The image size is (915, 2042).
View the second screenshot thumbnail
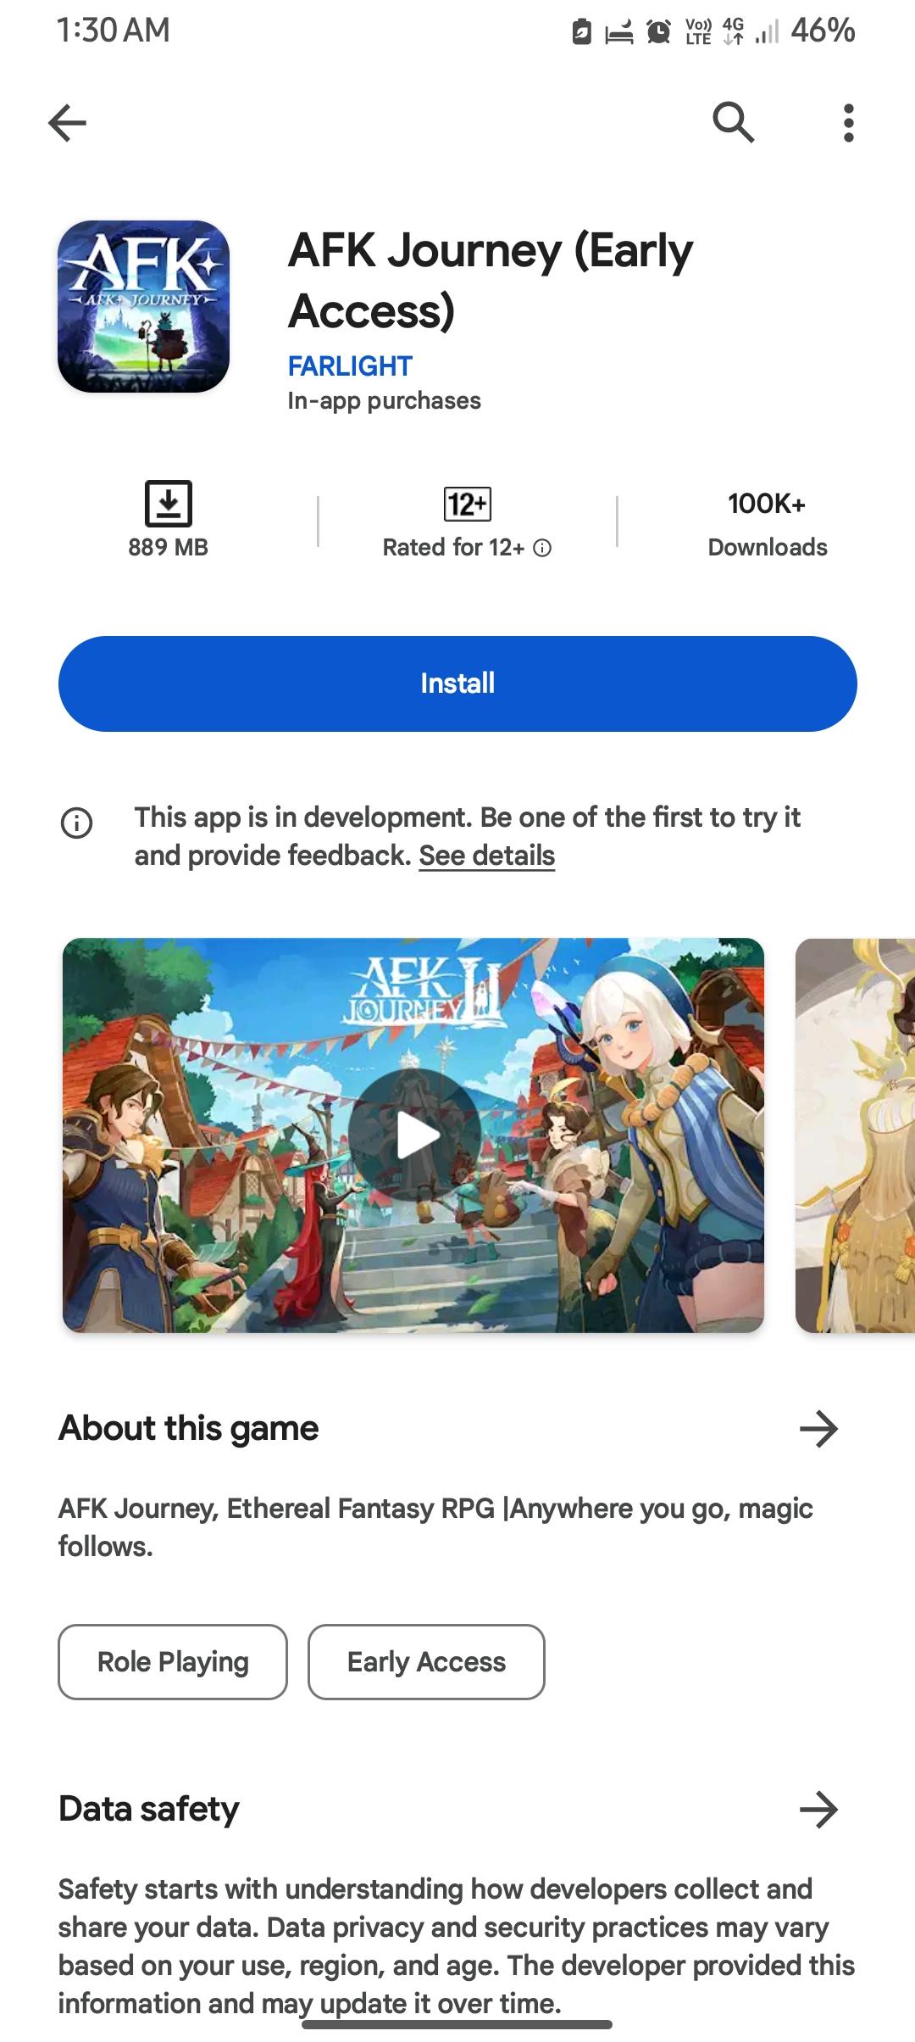856,1135
